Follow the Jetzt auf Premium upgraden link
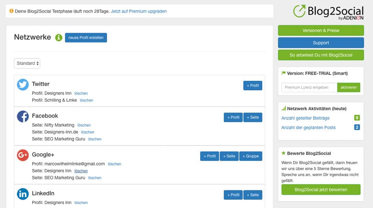Screen dimensions: 373x208 (139, 11)
